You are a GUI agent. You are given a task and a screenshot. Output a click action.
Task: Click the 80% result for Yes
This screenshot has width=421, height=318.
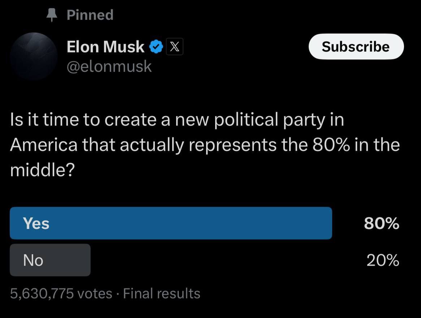pos(381,224)
